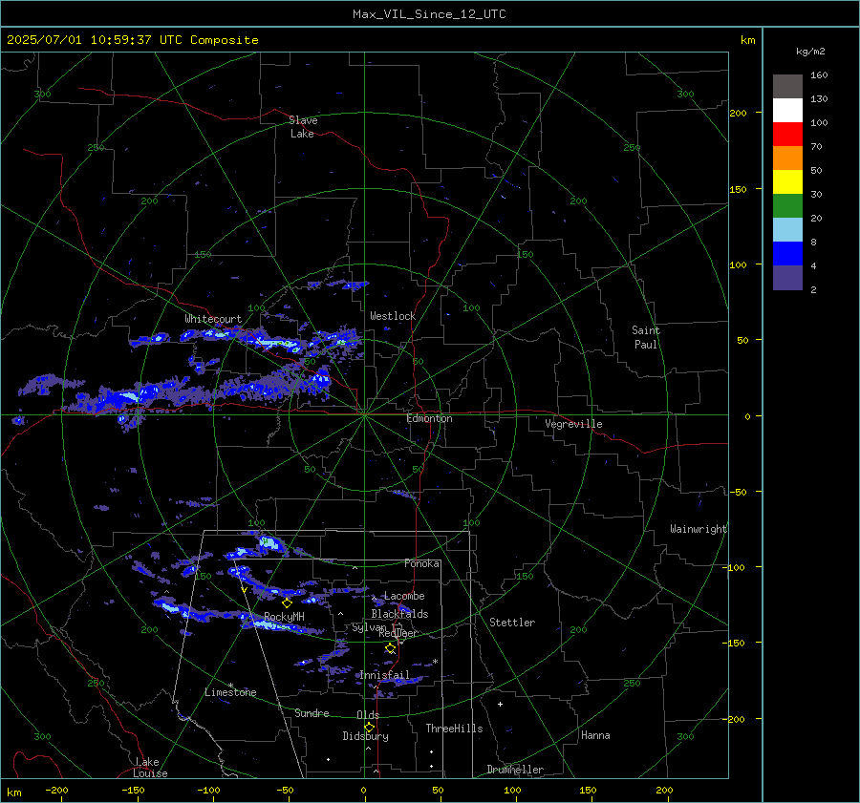The image size is (860, 803).
Task: Click the white 130 legend color swatch
Action: 787,110
